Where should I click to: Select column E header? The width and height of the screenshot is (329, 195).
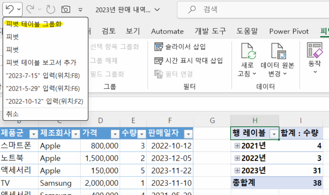click(x=133, y=121)
